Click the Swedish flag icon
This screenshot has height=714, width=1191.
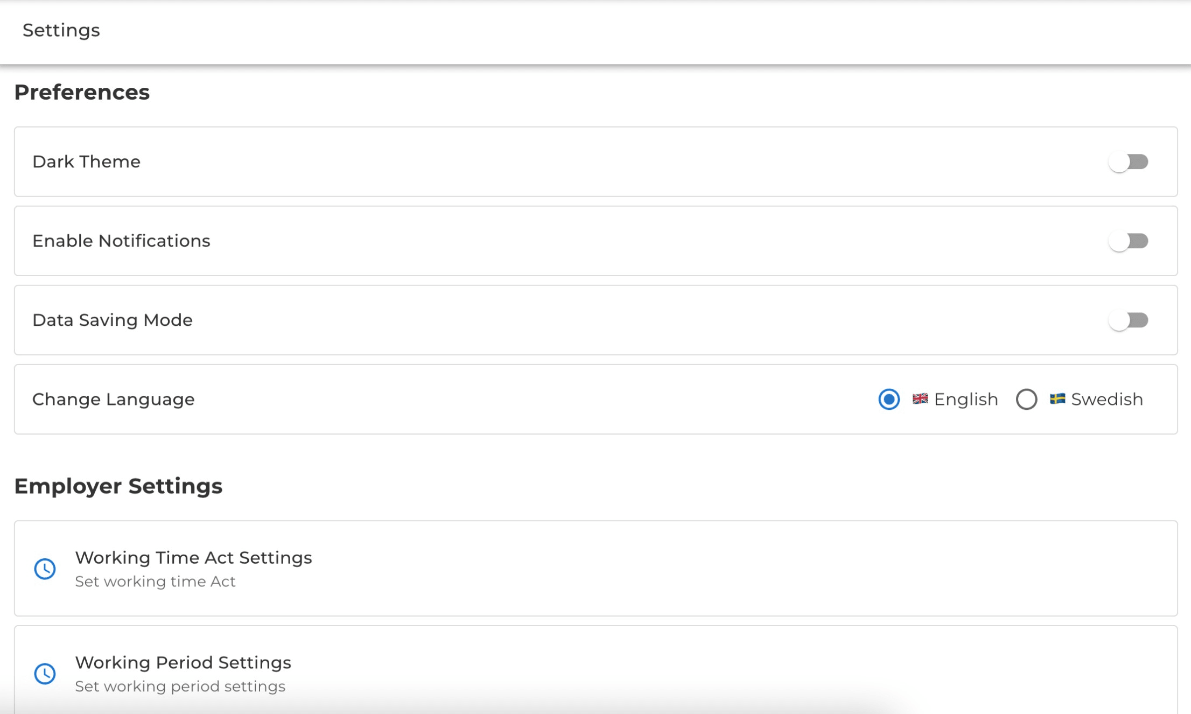[x=1057, y=398]
